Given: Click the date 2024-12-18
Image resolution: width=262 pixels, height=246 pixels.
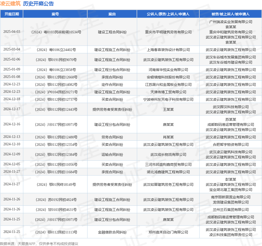Looking at the screenshot, I should 12,99.
